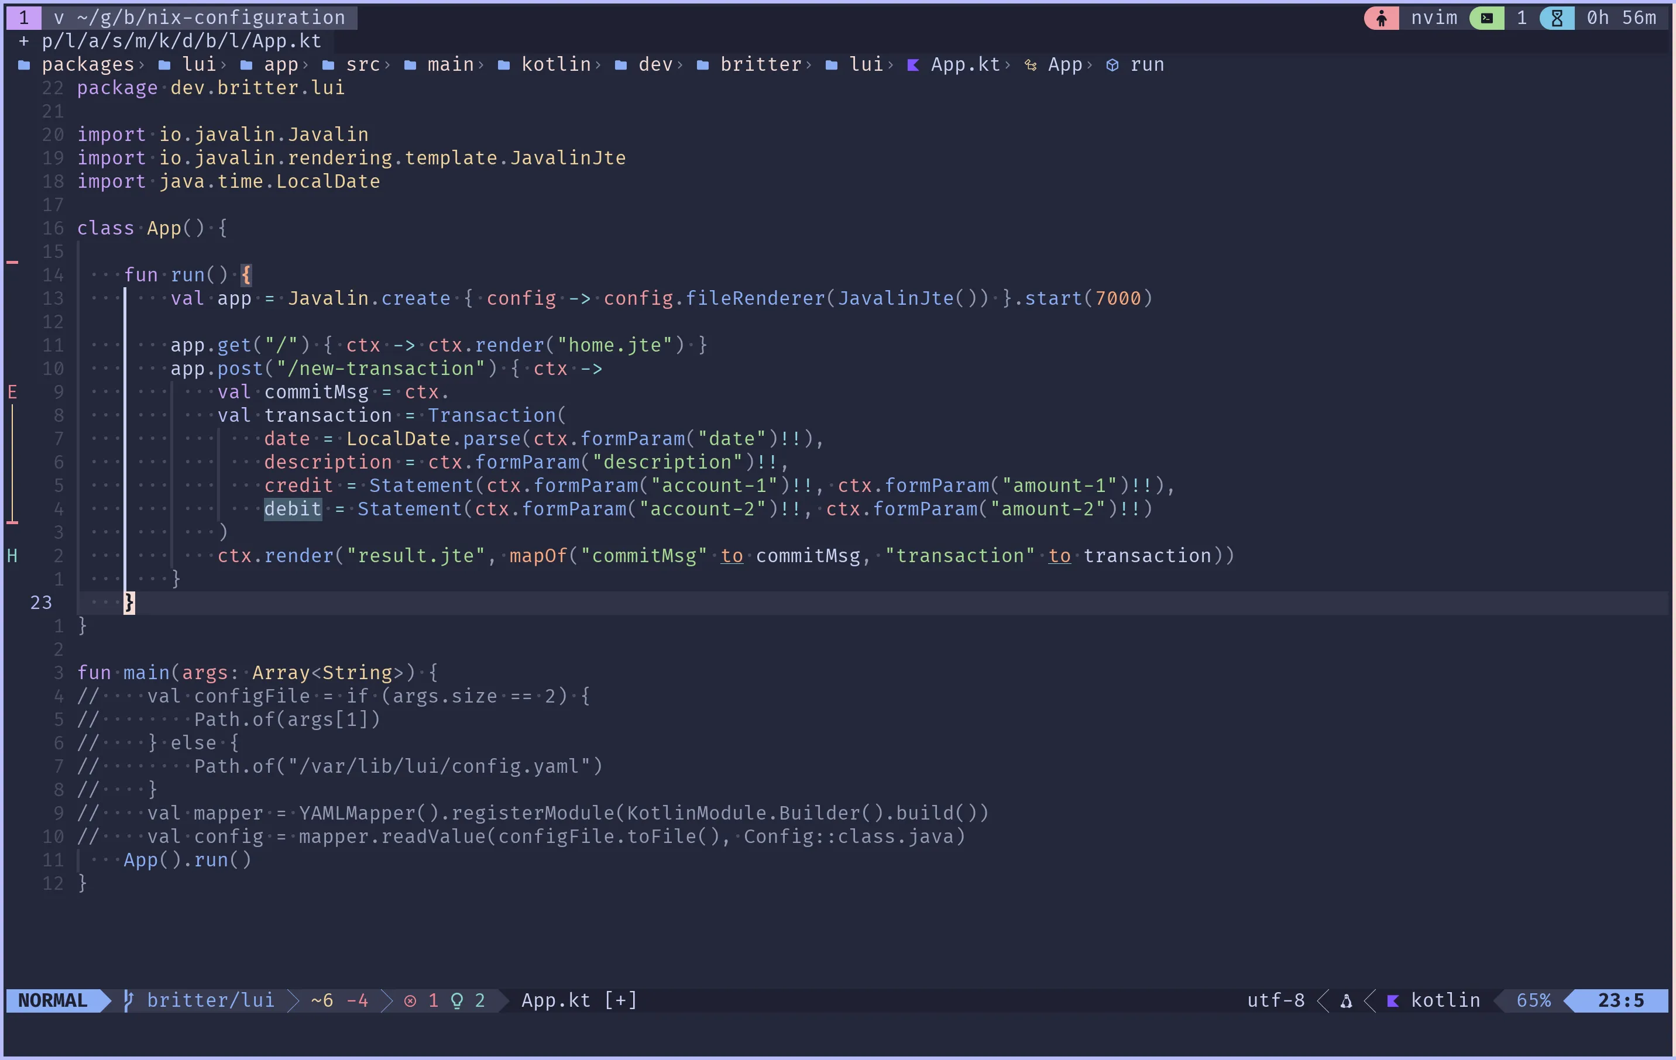The image size is (1676, 1060).
Task: Expand the App.kt breadcrumb chevron
Action: tap(1008, 64)
